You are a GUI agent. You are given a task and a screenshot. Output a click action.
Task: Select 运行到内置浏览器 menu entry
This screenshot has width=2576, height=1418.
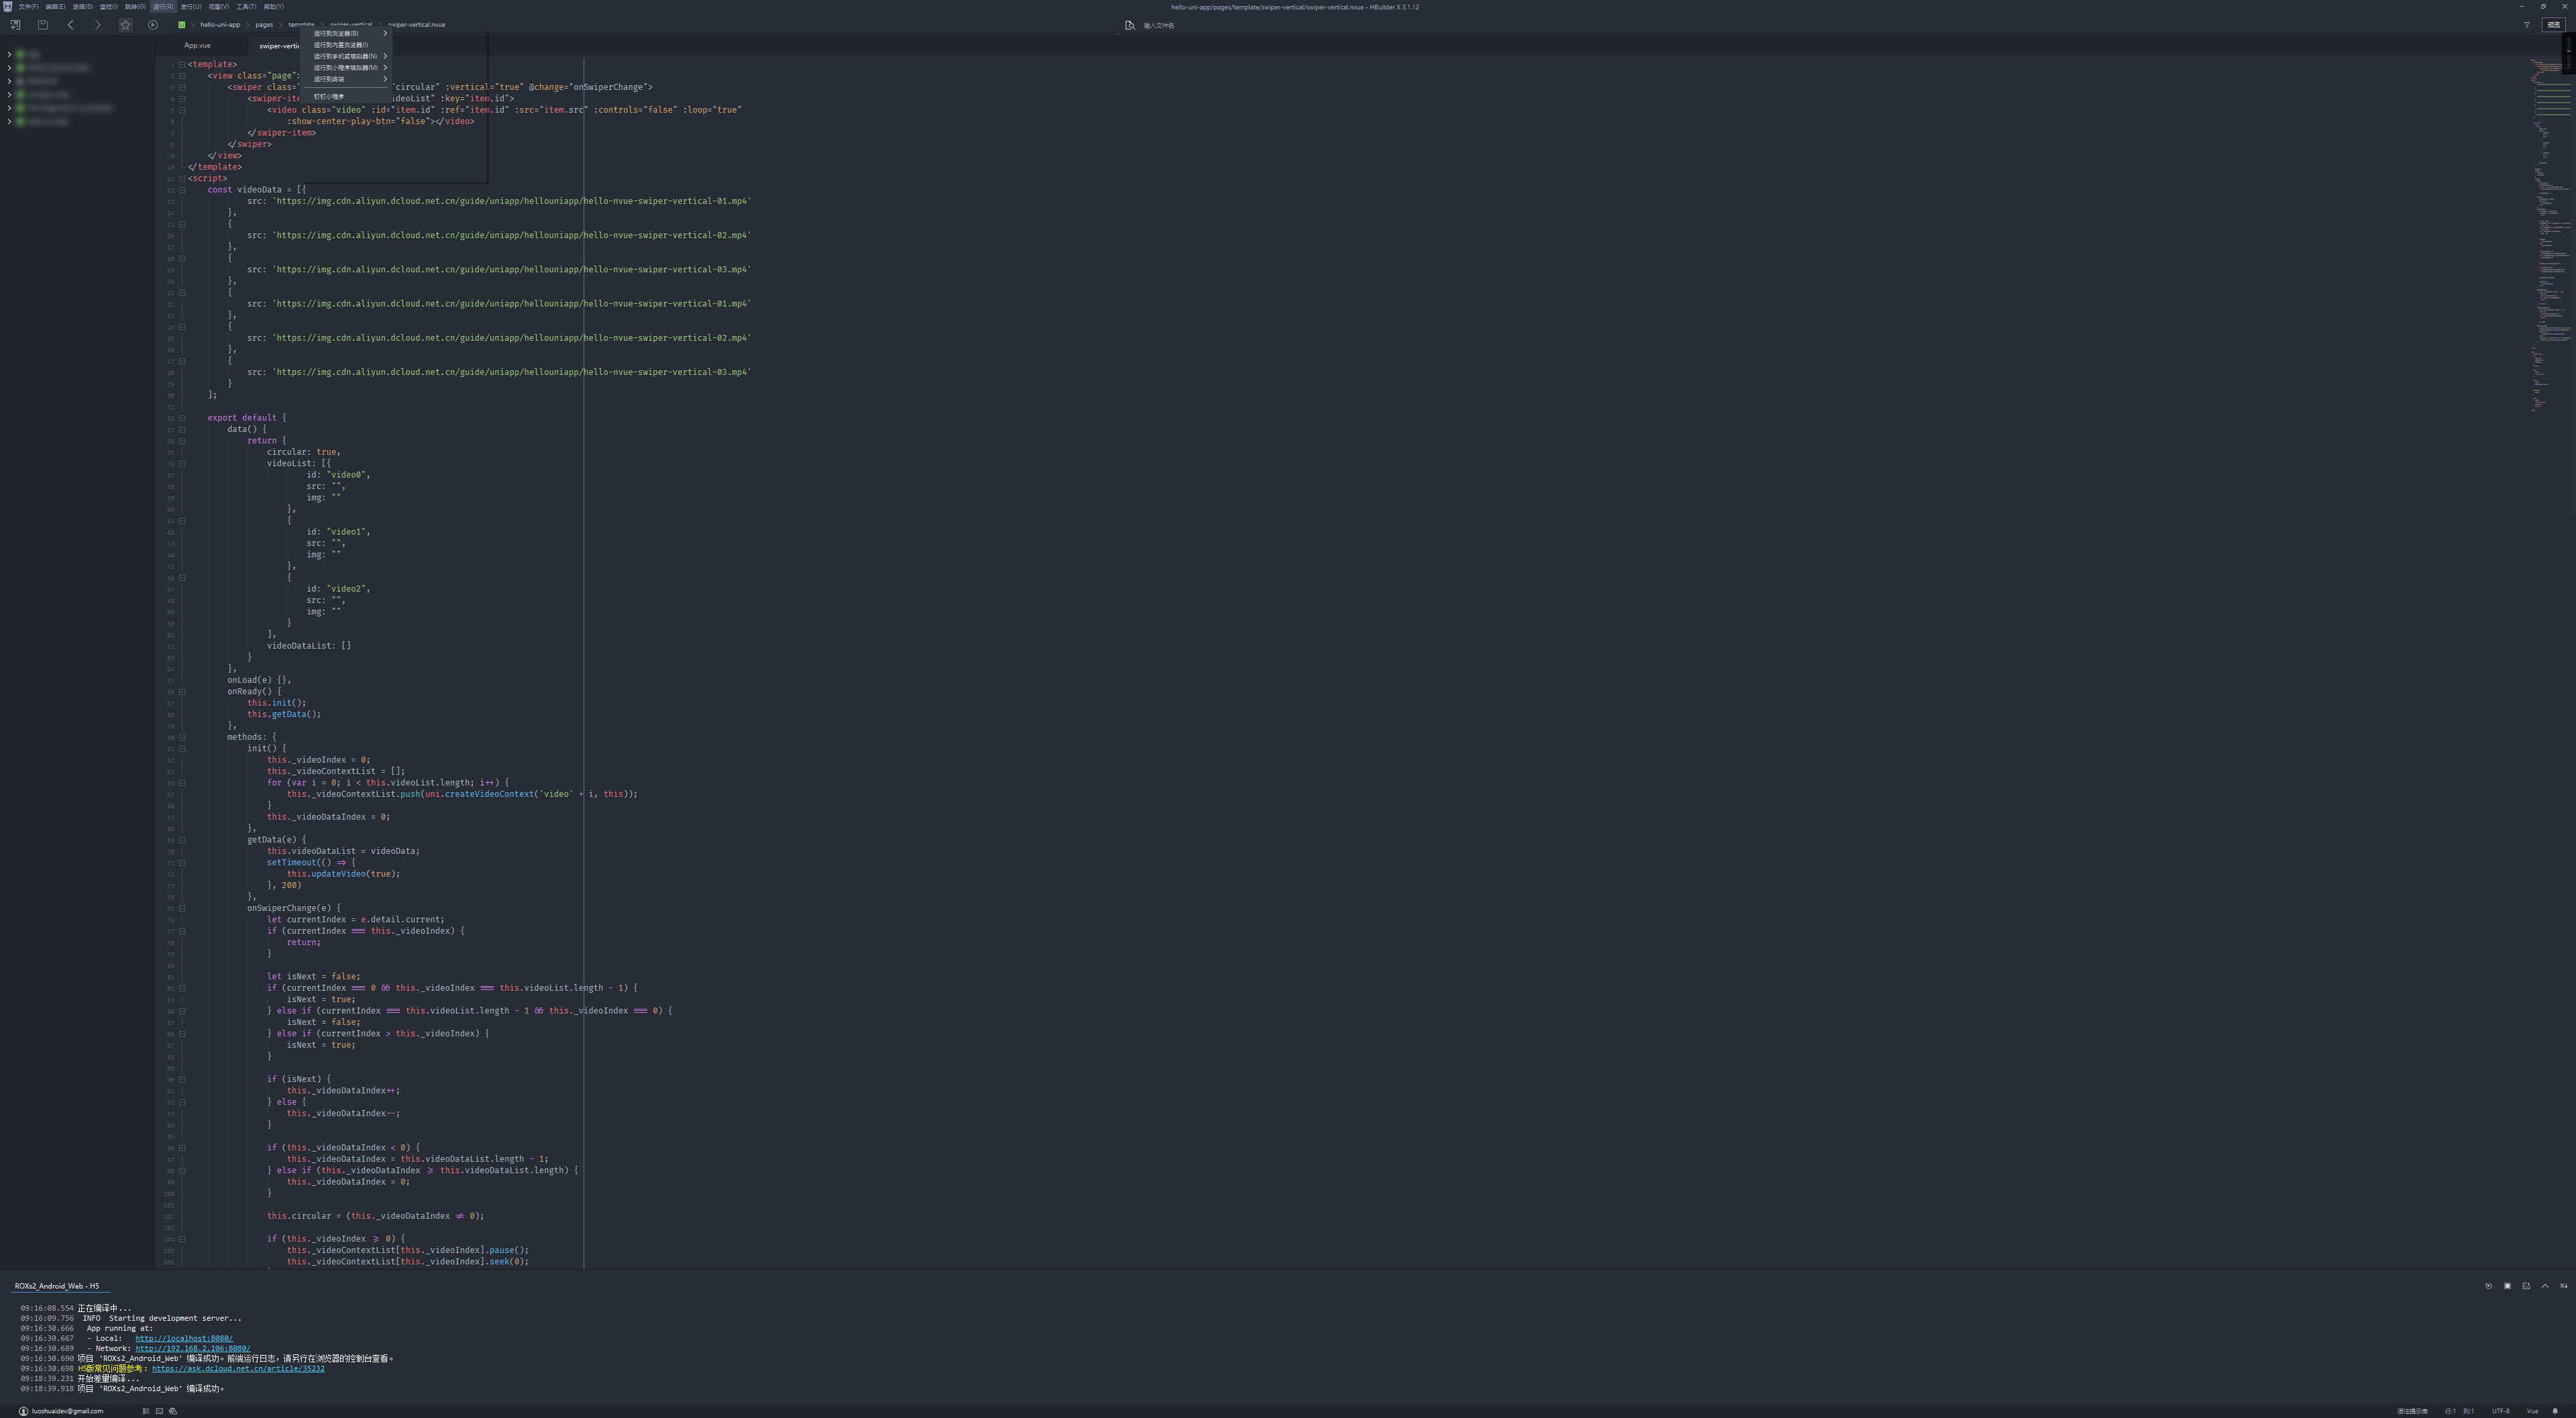(x=341, y=45)
